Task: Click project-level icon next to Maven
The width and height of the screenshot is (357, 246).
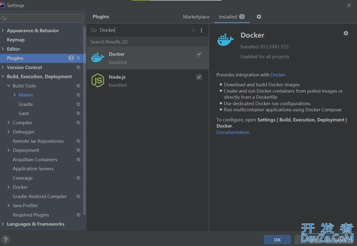Action: coord(78,95)
